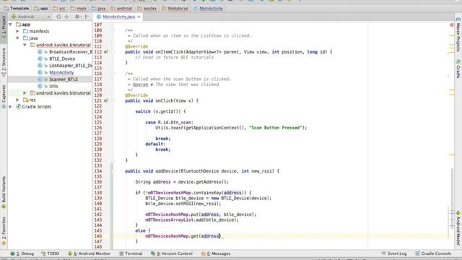This screenshot has height=260, width=462.
Task: Open the Project tool window tab
Action: point(4,28)
